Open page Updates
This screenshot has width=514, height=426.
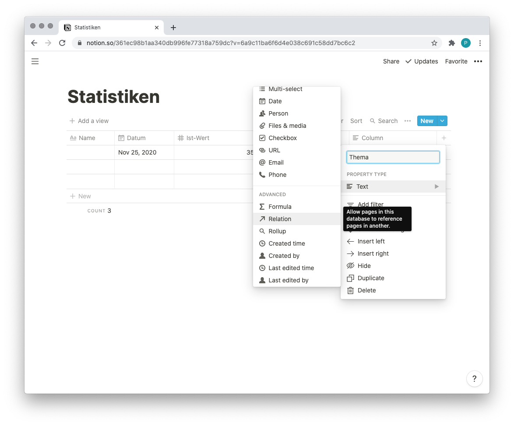click(422, 61)
